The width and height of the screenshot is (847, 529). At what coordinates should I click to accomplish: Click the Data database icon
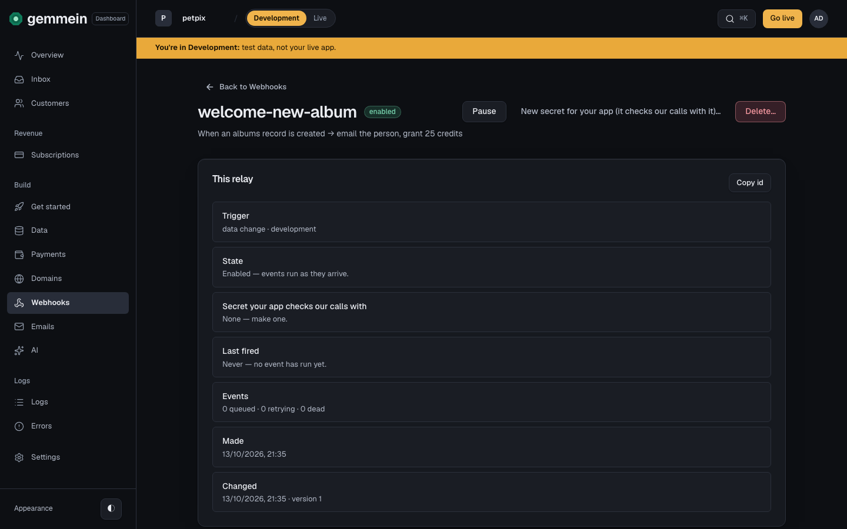(x=19, y=230)
